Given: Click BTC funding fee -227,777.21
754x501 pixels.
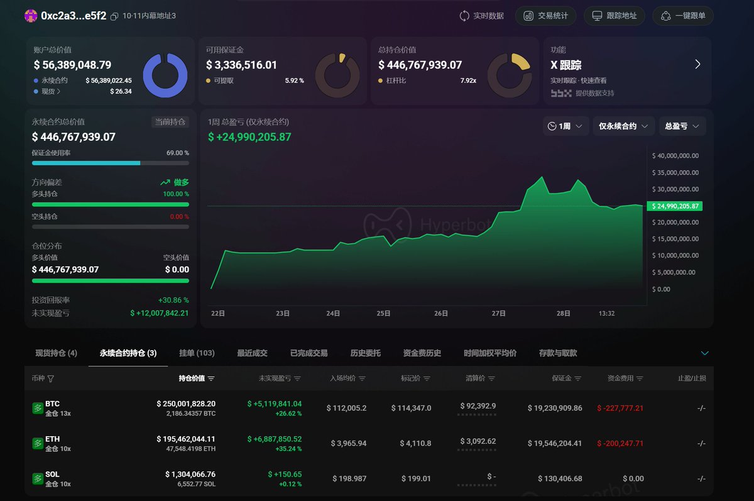Looking at the screenshot, I should click(x=620, y=408).
